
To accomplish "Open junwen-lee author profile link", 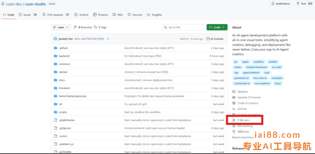I will tap(66, 39).
